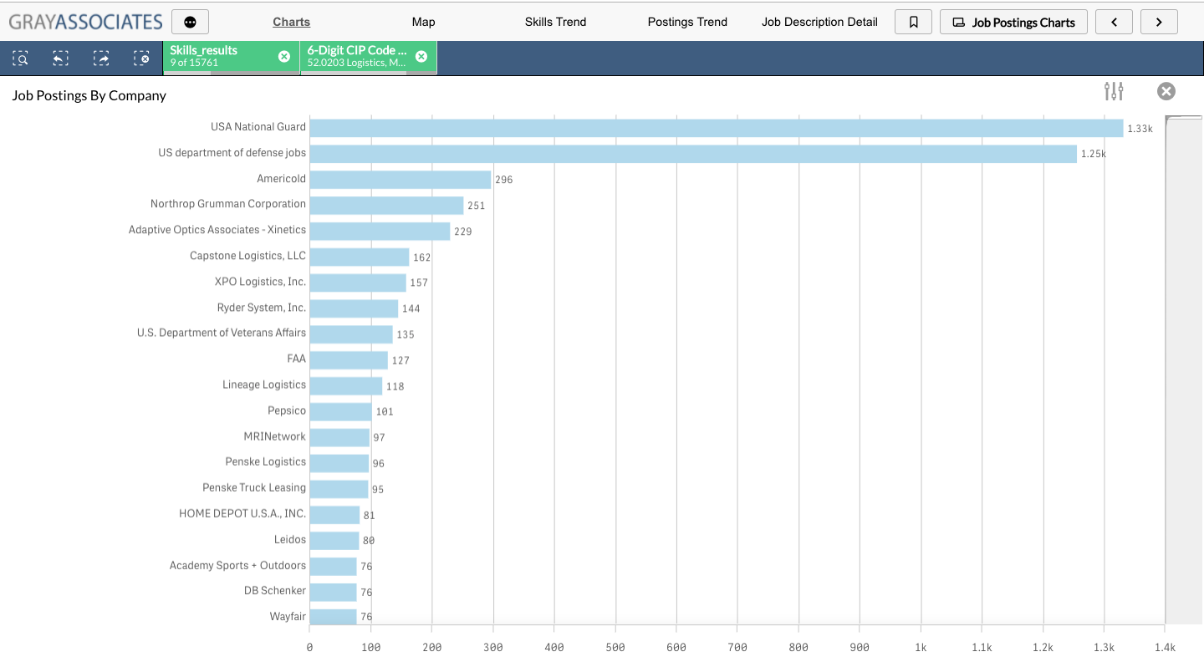Step forward in selections icon
This screenshot has width=1204, height=662.
click(x=101, y=58)
